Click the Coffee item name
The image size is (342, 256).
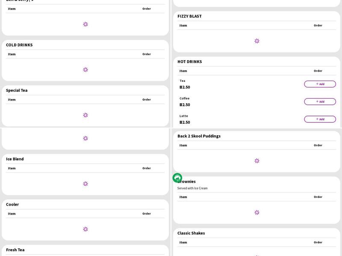coord(184,98)
